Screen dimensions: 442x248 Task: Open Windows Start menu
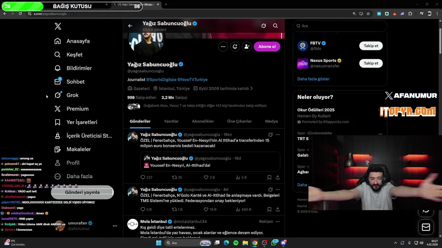click(x=158, y=243)
